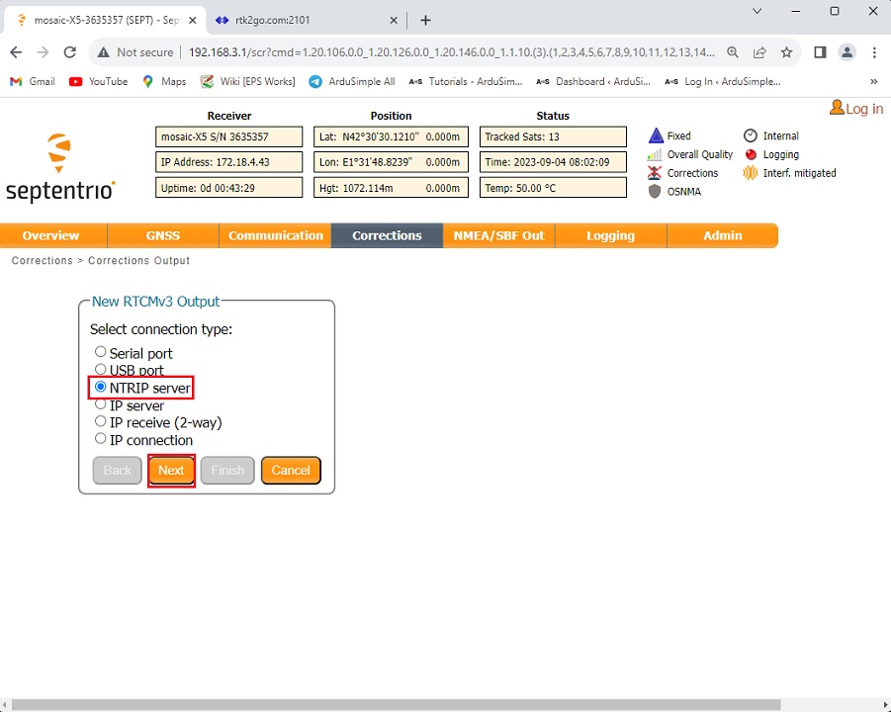Switch to the rtk2go.com:2101 browser tab
The image size is (891, 712).
click(x=297, y=20)
